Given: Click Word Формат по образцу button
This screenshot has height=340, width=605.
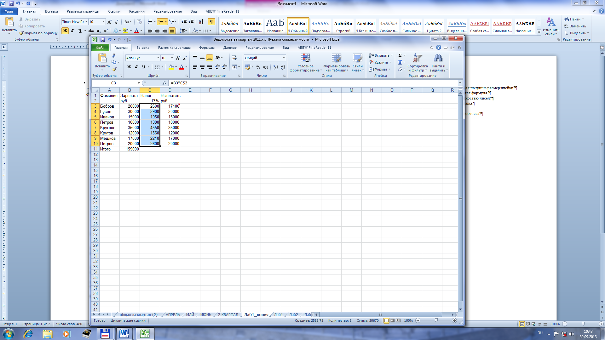Looking at the screenshot, I should click(38, 33).
